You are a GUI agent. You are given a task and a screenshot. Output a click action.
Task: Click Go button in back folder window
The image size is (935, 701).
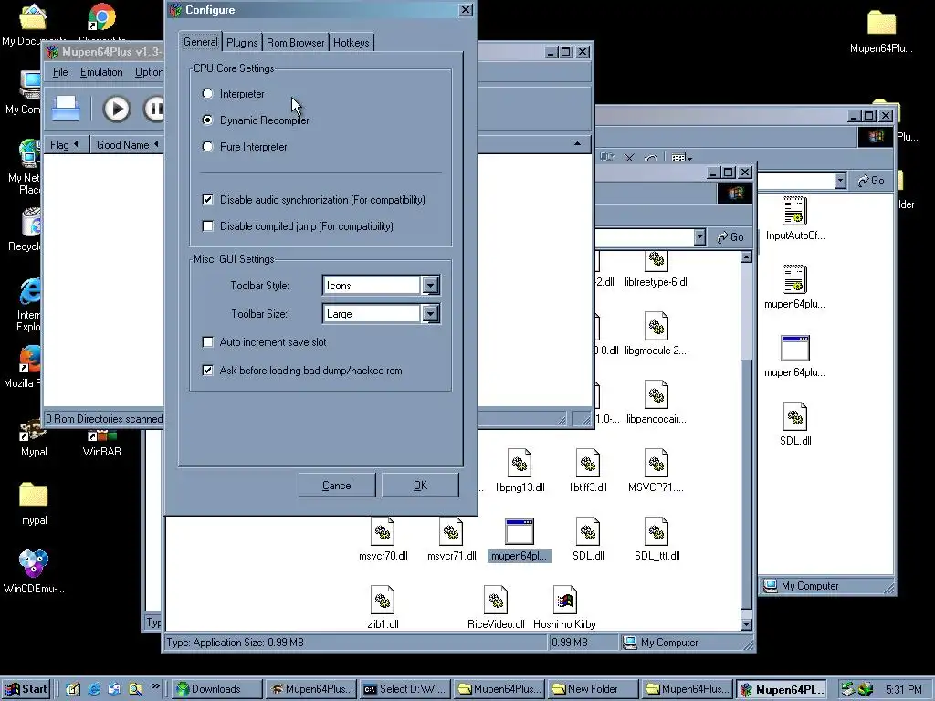[x=871, y=181]
